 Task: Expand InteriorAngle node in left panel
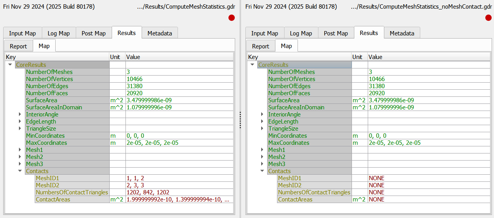point(20,115)
